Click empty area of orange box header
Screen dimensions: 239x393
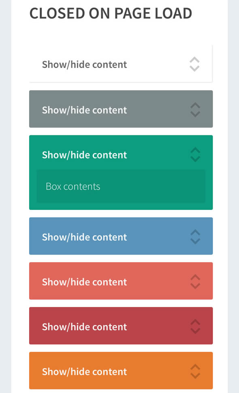click(158, 371)
